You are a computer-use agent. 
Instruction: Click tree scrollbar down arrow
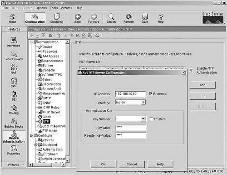pos(67,160)
